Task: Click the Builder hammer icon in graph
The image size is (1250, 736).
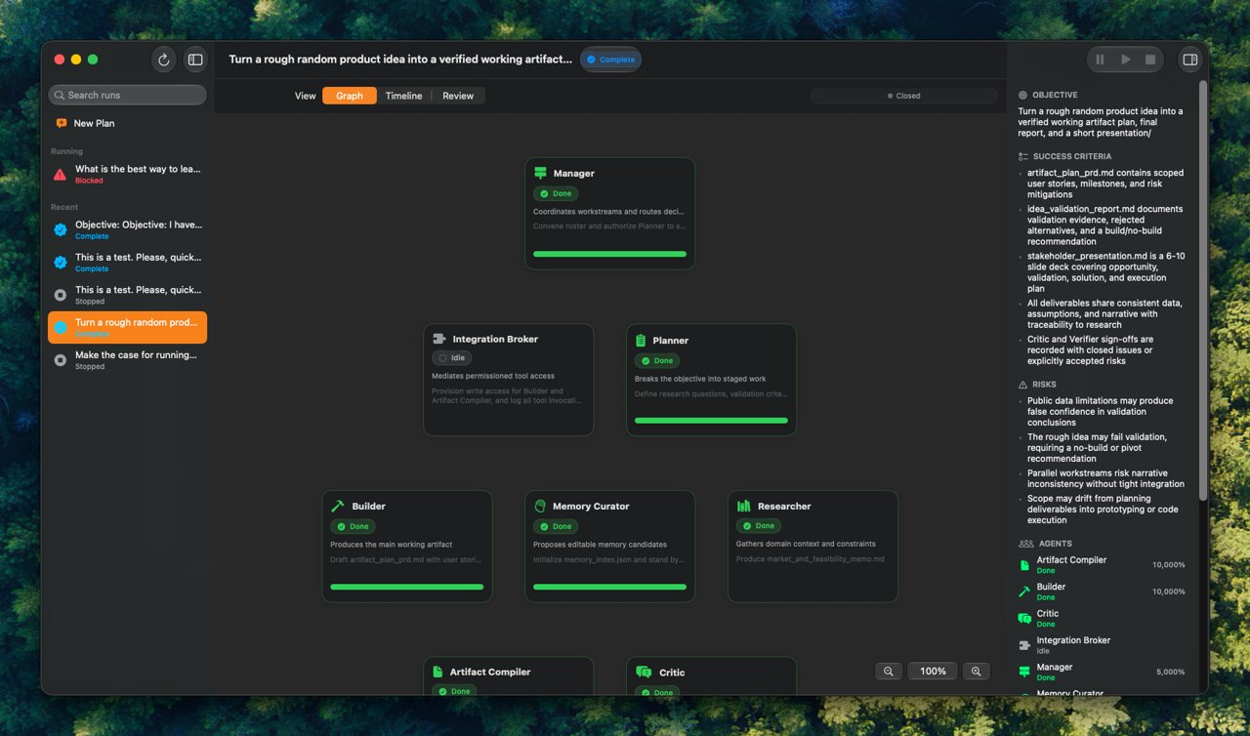Action: [x=338, y=506]
